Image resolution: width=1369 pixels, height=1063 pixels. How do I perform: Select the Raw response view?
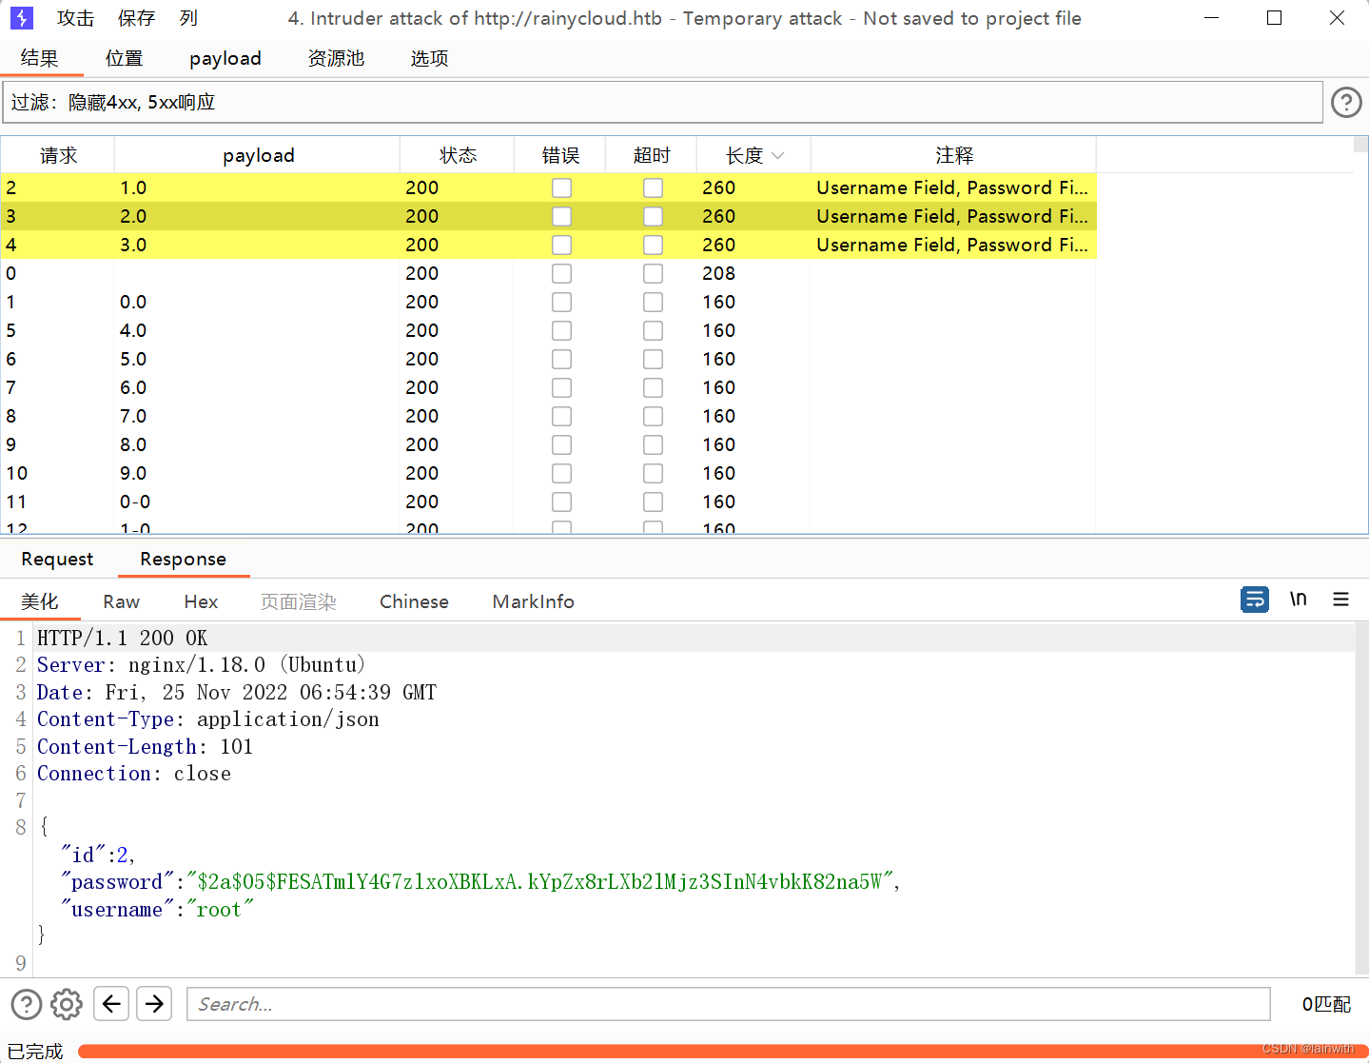tap(121, 601)
